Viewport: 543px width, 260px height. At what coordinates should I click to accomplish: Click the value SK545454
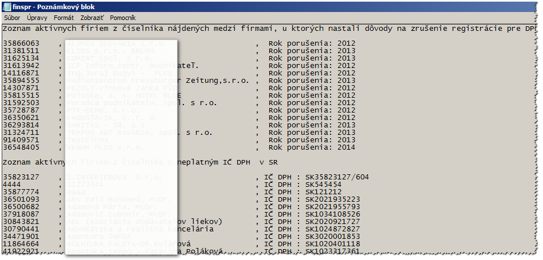tap(324, 185)
